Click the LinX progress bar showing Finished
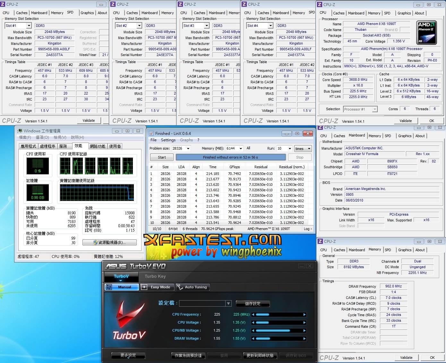The image size is (446, 363). point(230,157)
